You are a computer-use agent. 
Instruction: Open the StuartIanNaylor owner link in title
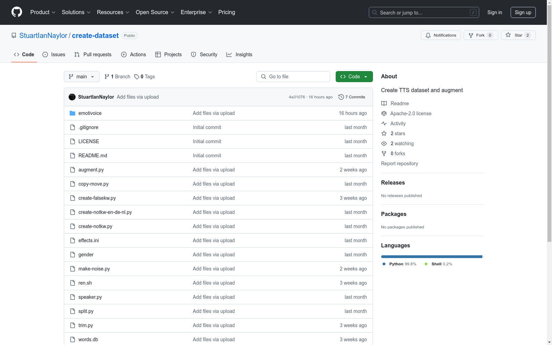pos(43,36)
